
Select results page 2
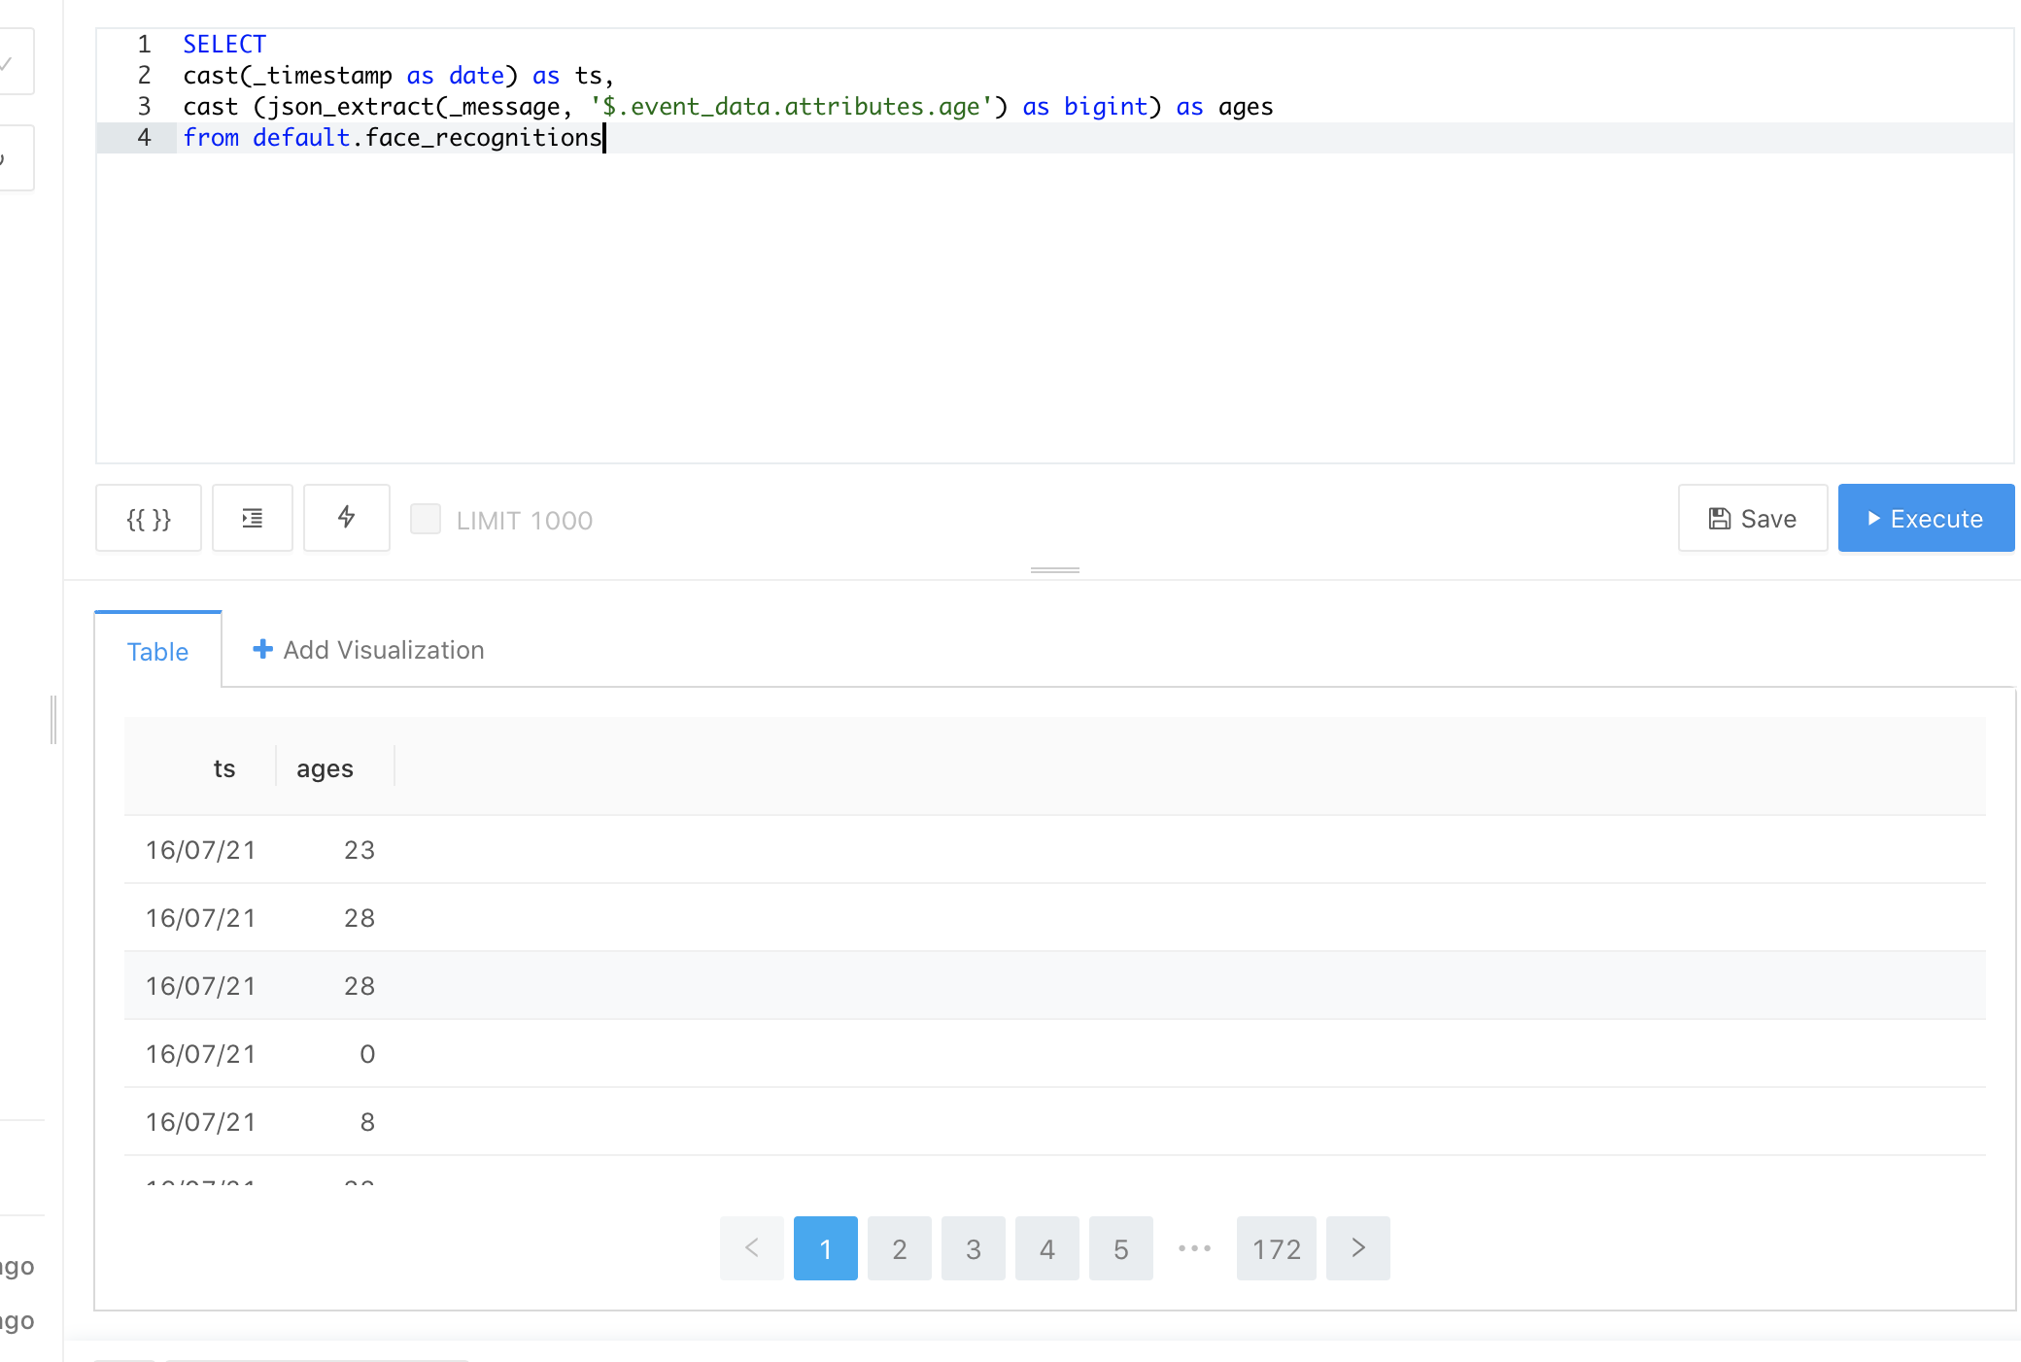(x=900, y=1248)
